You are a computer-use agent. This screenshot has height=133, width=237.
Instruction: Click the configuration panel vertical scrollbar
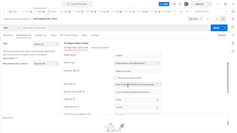coord(228,77)
